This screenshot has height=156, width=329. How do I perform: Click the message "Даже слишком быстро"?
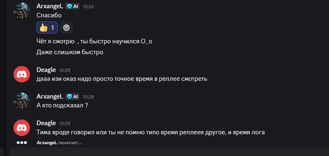[x=70, y=52]
